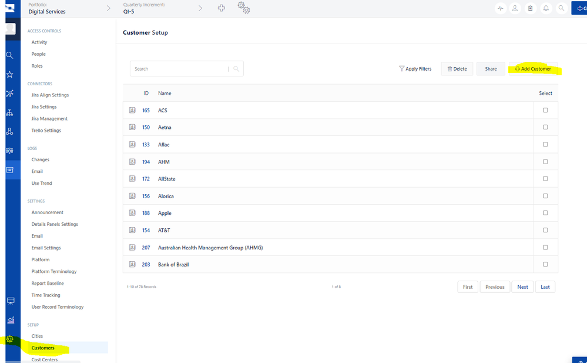Click the Name column header
Viewport: 587px width, 363px height.
click(165, 93)
